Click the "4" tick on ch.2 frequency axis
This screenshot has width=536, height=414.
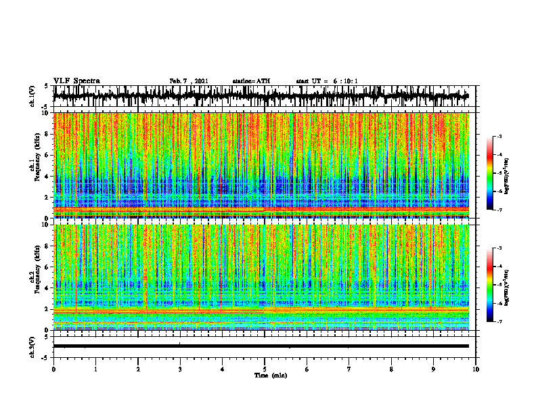(47, 288)
